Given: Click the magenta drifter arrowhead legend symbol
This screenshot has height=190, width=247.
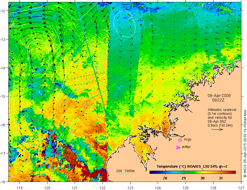Looking at the screenshot, I should [x=178, y=148].
